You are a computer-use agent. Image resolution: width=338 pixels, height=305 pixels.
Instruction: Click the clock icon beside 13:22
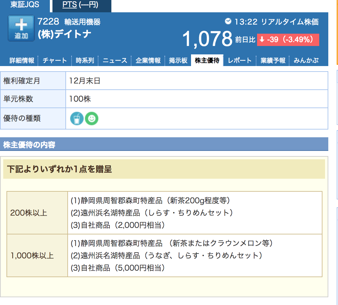pos(228,21)
